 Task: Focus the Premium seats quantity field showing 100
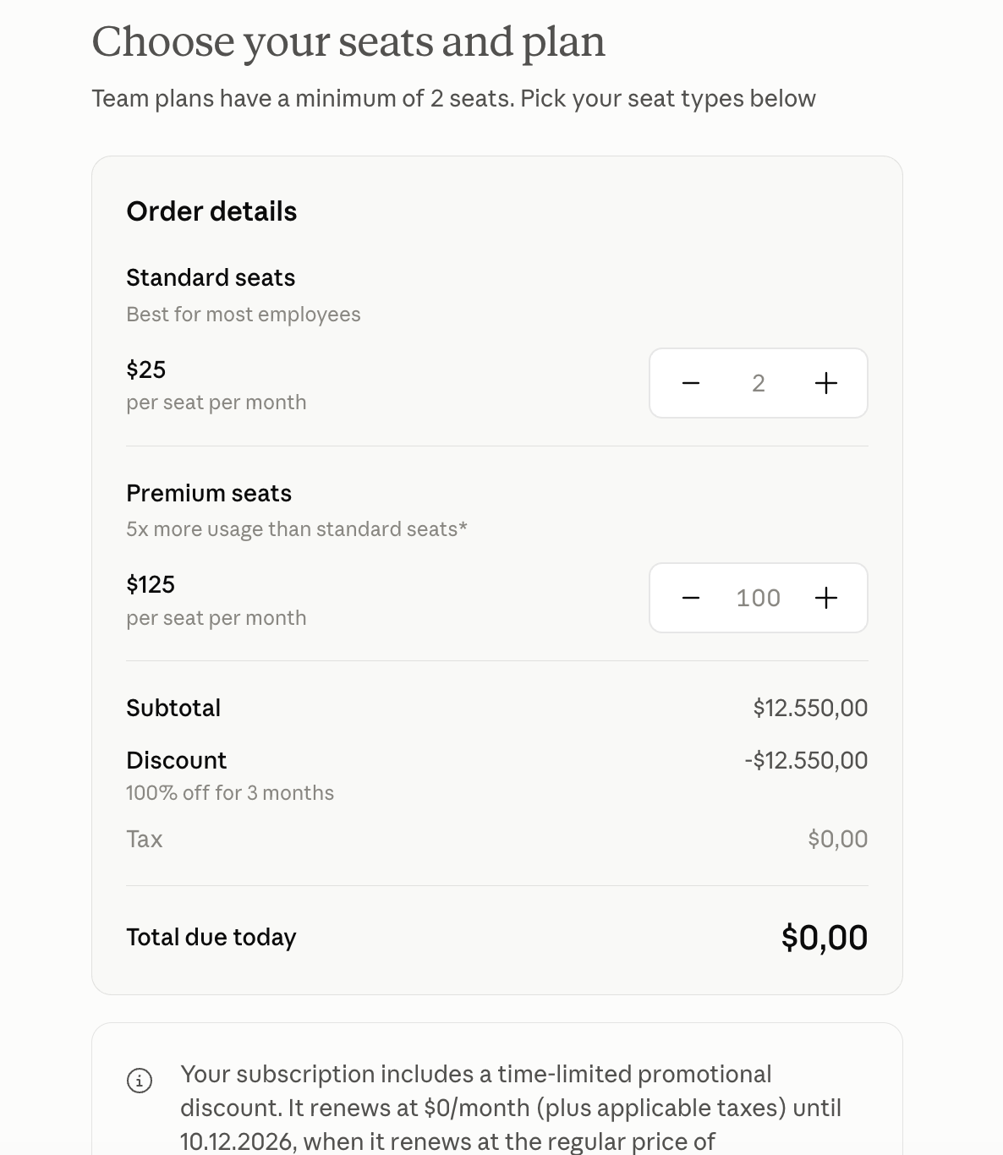(759, 598)
